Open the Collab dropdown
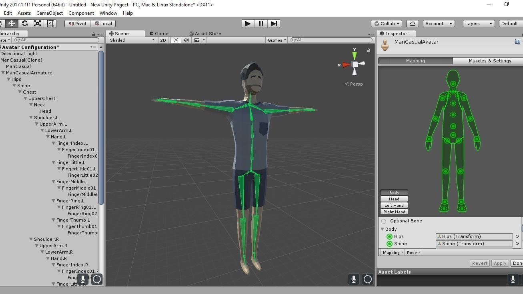This screenshot has height=294, width=523. coord(387,24)
